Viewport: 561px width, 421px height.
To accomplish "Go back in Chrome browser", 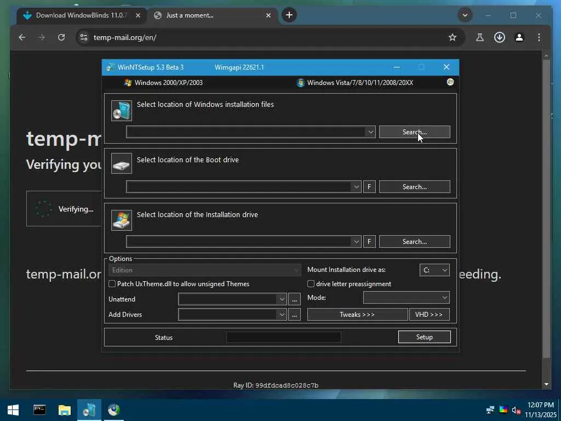I will click(22, 37).
